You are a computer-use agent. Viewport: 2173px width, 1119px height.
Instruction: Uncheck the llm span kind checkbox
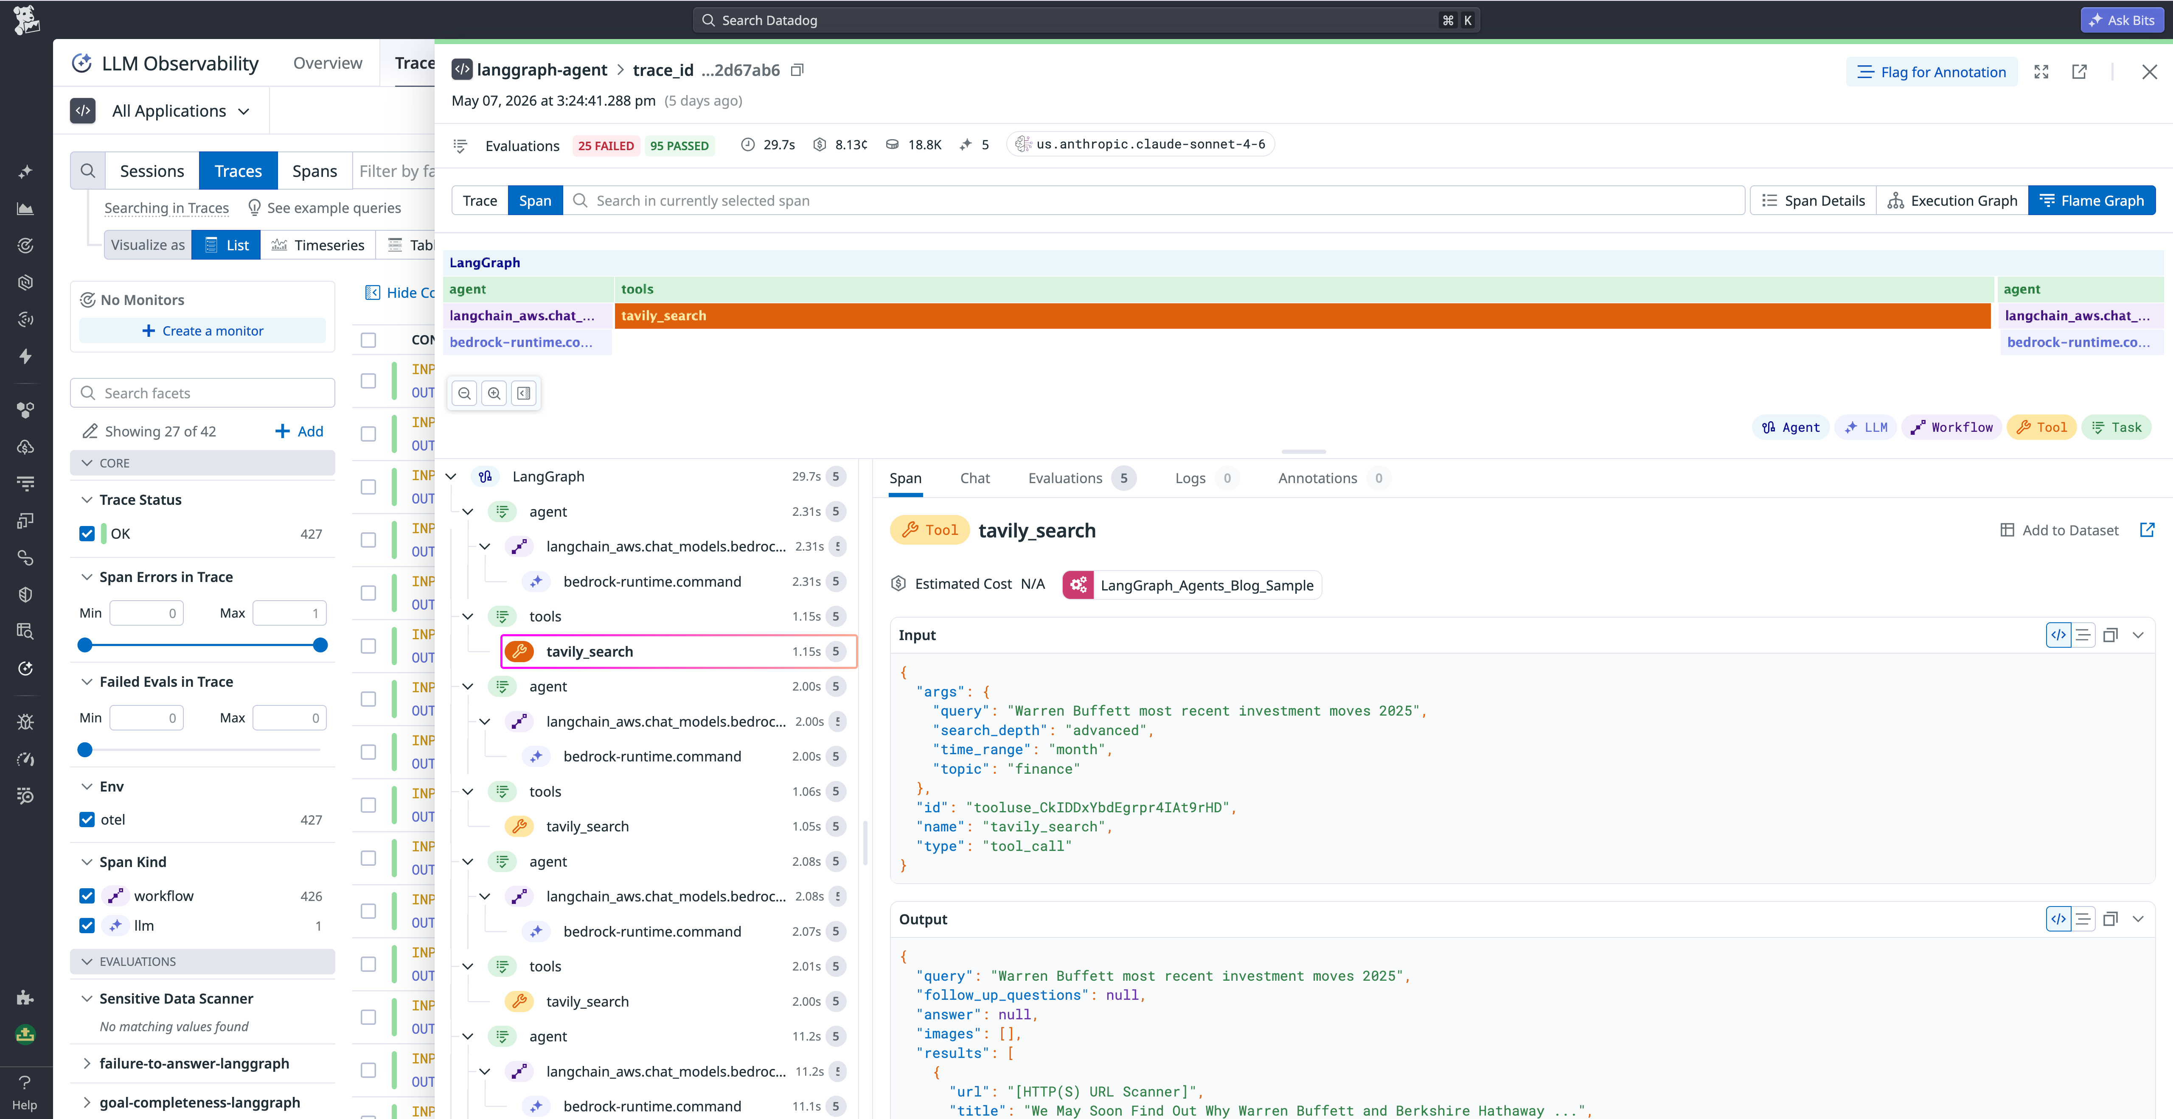[87, 926]
